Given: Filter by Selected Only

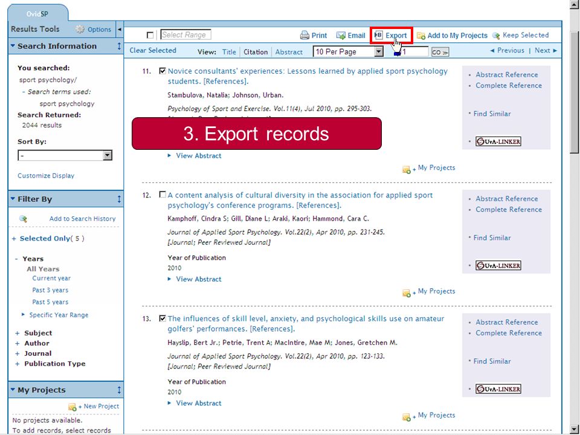Looking at the screenshot, I should pos(45,239).
